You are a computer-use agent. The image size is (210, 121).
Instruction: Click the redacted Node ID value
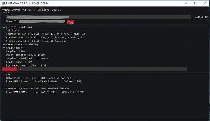pyautogui.click(x=42, y=21)
